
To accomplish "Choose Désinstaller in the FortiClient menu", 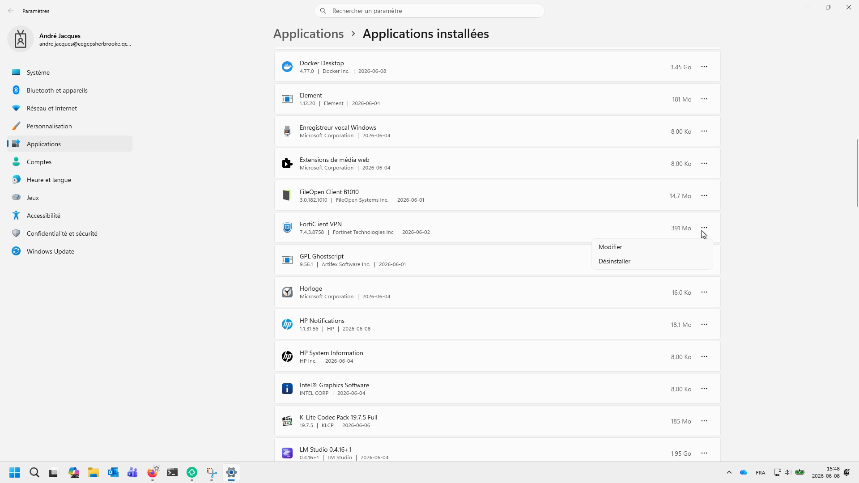I will (652, 261).
